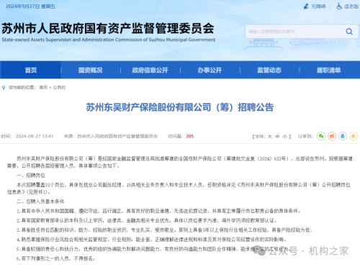Open the 国资概况 navigation tab
The width and height of the screenshot is (360, 265).
pos(91,70)
